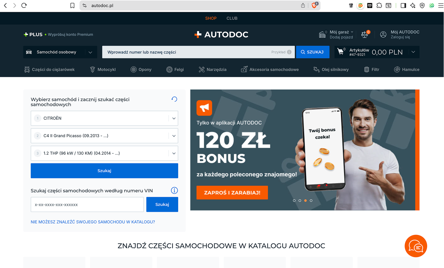The width and height of the screenshot is (444, 268).
Task: Click the VIN number input field
Action: pos(87,205)
